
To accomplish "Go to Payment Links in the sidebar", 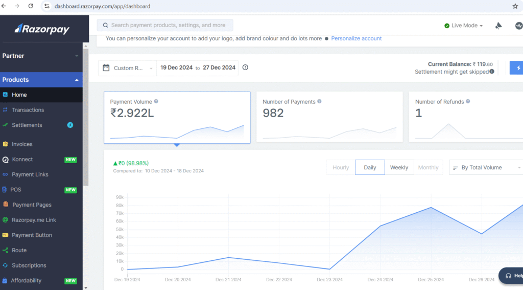I will [30, 174].
